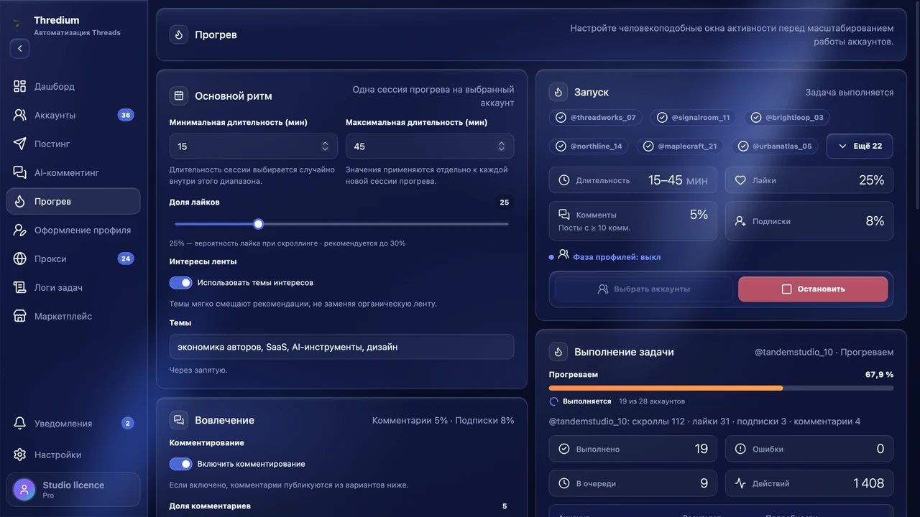This screenshot has height=517, width=920.
Task: Go to Аккаунты section
Action: (x=73, y=115)
